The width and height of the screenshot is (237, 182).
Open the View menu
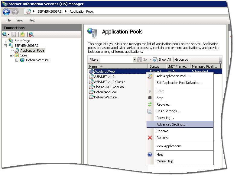pos(20,20)
